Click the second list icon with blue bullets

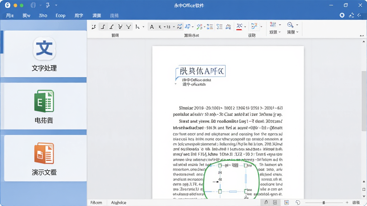(219, 26)
